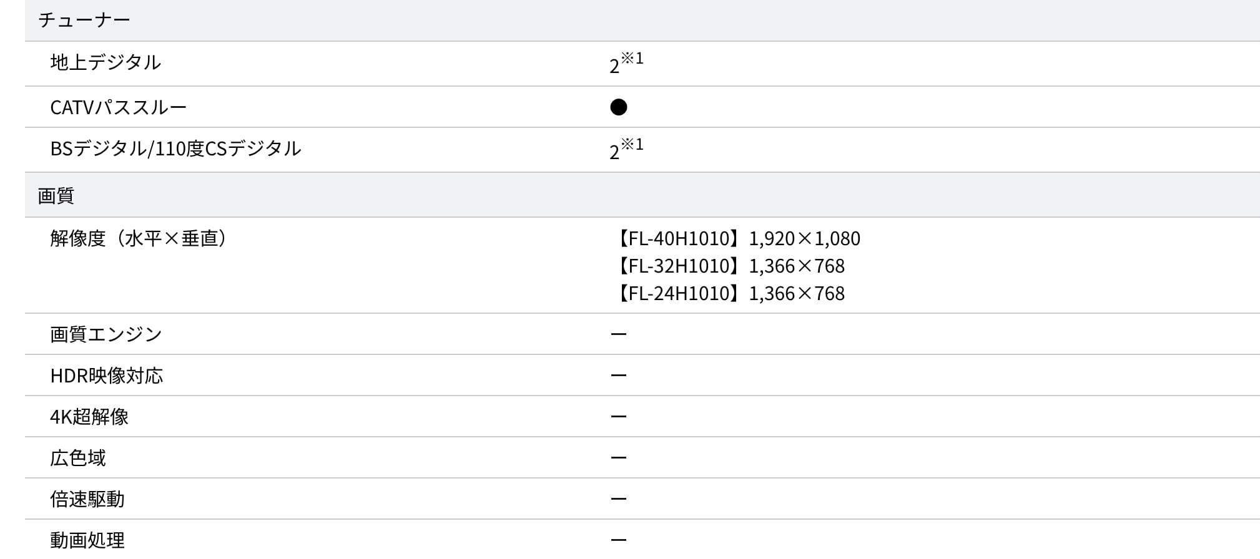Click the チューナー section header
The width and height of the screenshot is (1260, 559).
click(x=84, y=20)
